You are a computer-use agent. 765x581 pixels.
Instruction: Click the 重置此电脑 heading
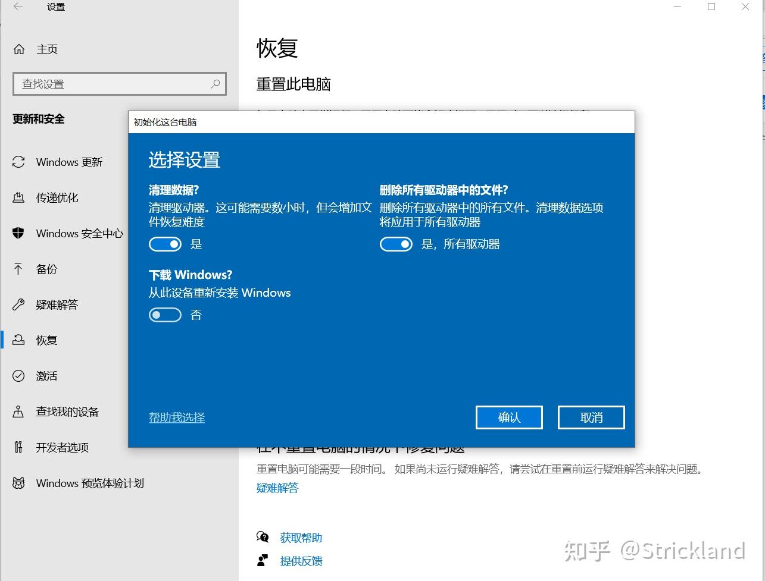click(293, 84)
